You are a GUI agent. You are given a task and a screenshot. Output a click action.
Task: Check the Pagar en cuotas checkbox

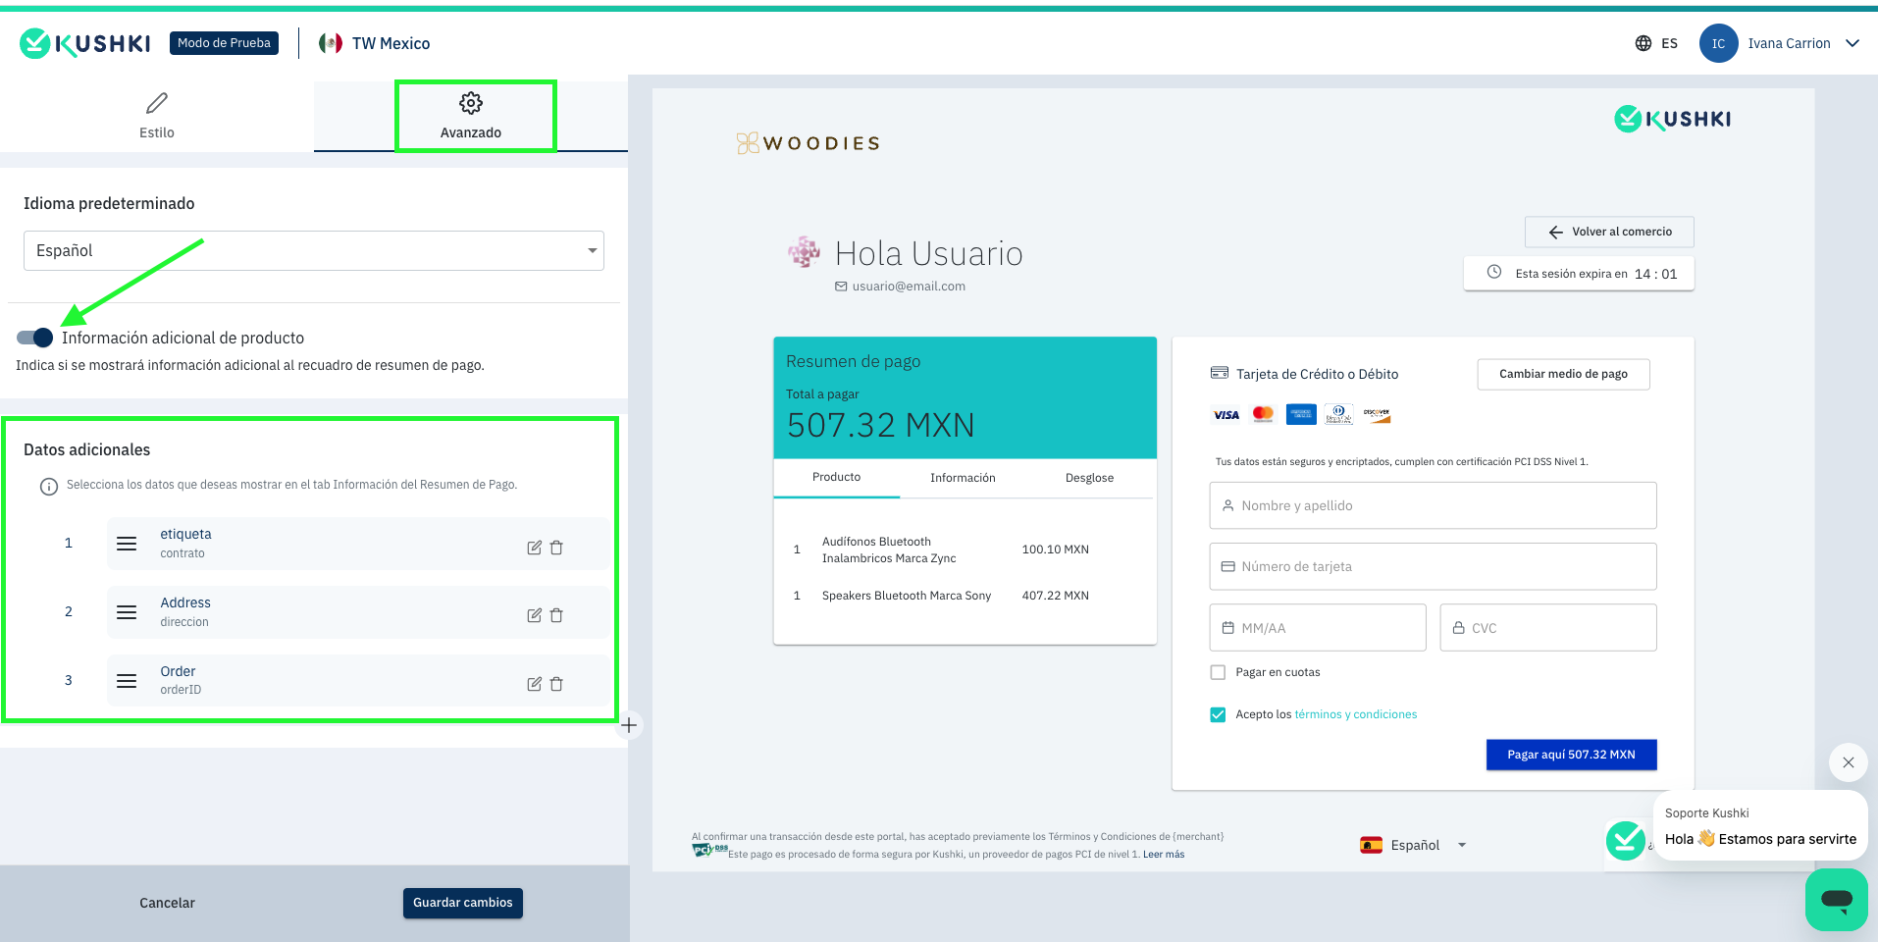(x=1219, y=672)
